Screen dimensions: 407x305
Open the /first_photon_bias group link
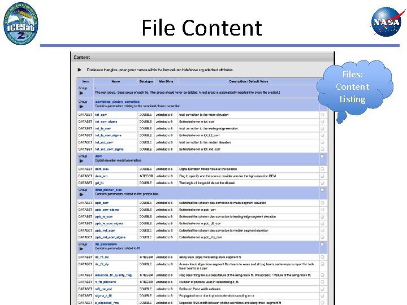point(108,190)
